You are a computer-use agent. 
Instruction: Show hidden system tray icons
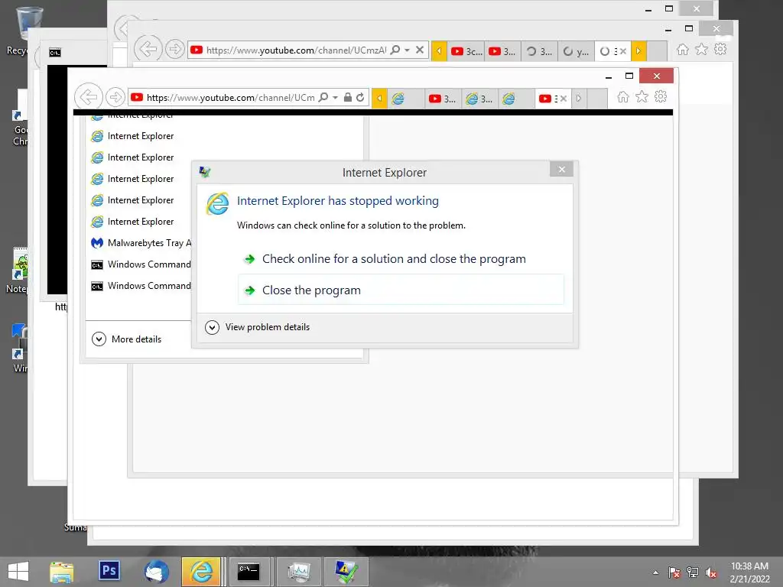(x=655, y=572)
